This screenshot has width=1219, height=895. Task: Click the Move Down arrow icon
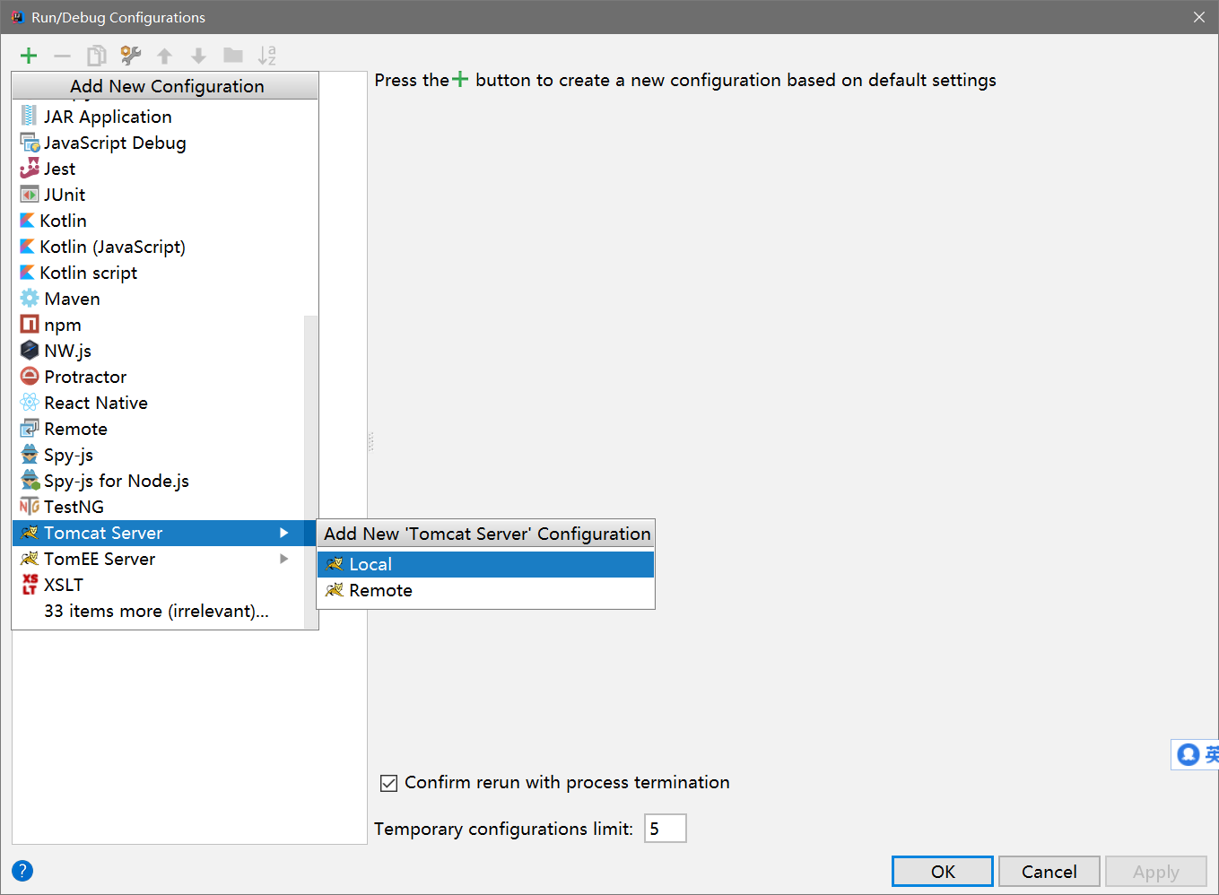(198, 56)
